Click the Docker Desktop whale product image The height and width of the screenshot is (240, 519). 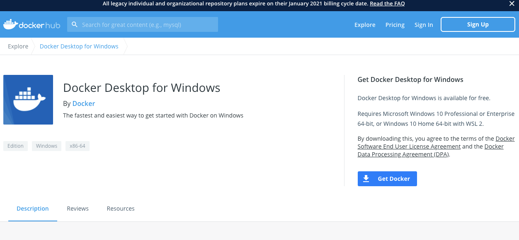(28, 100)
